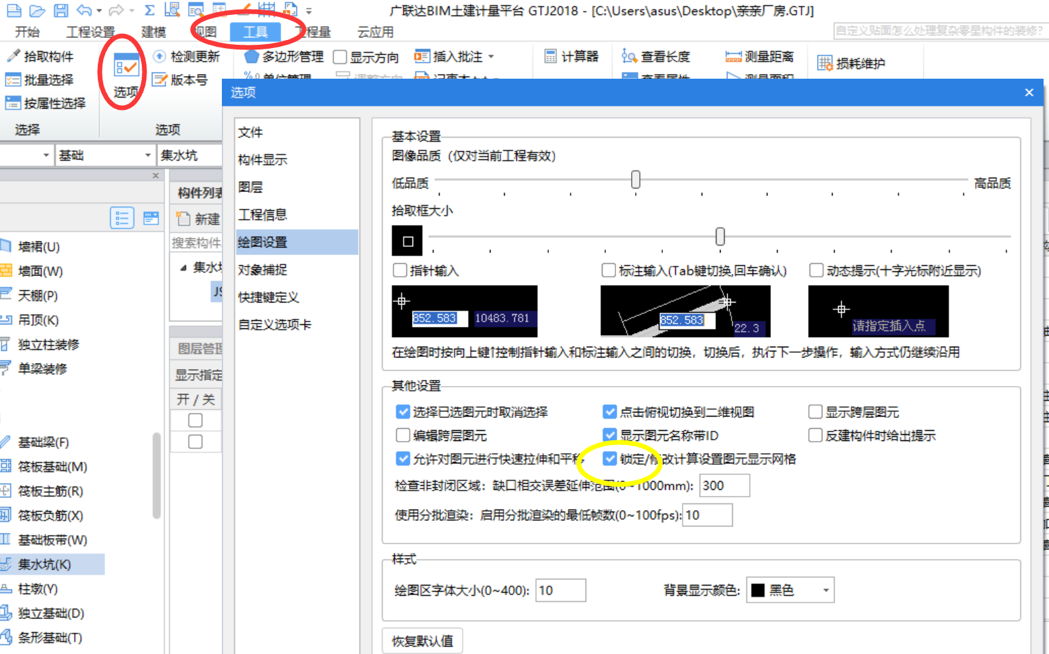Select 独立基础(D) in the component tree

click(x=51, y=613)
